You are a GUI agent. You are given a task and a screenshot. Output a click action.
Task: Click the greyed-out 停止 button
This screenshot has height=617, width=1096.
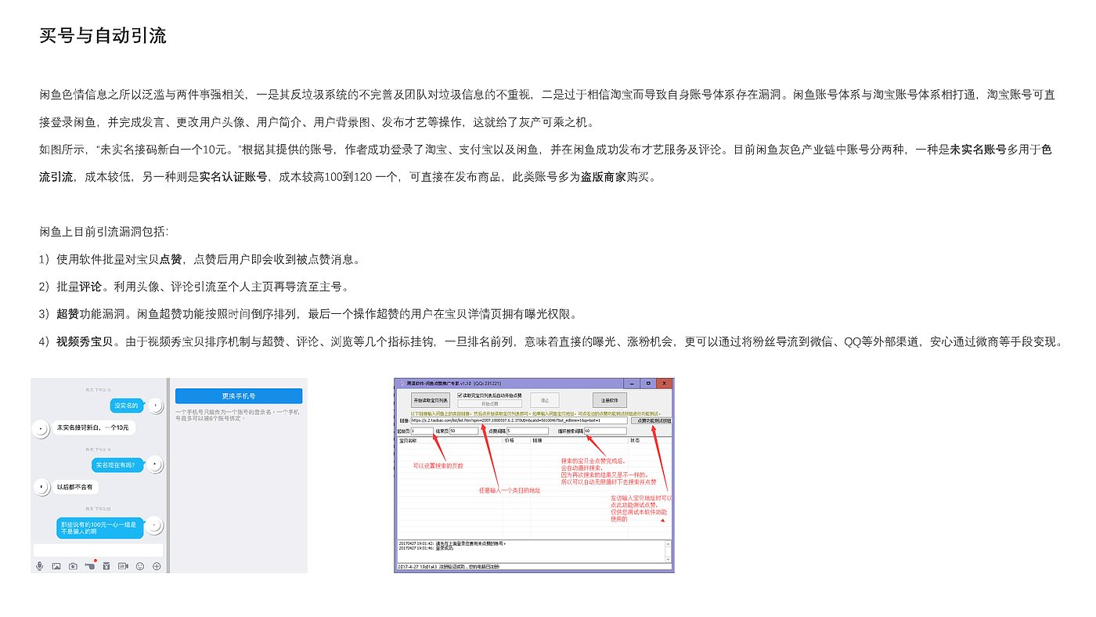pyautogui.click(x=545, y=399)
